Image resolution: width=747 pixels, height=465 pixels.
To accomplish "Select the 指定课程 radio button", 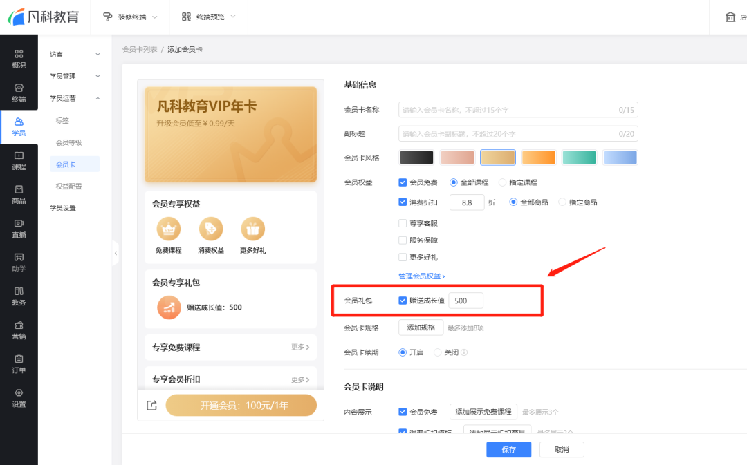I will [502, 182].
